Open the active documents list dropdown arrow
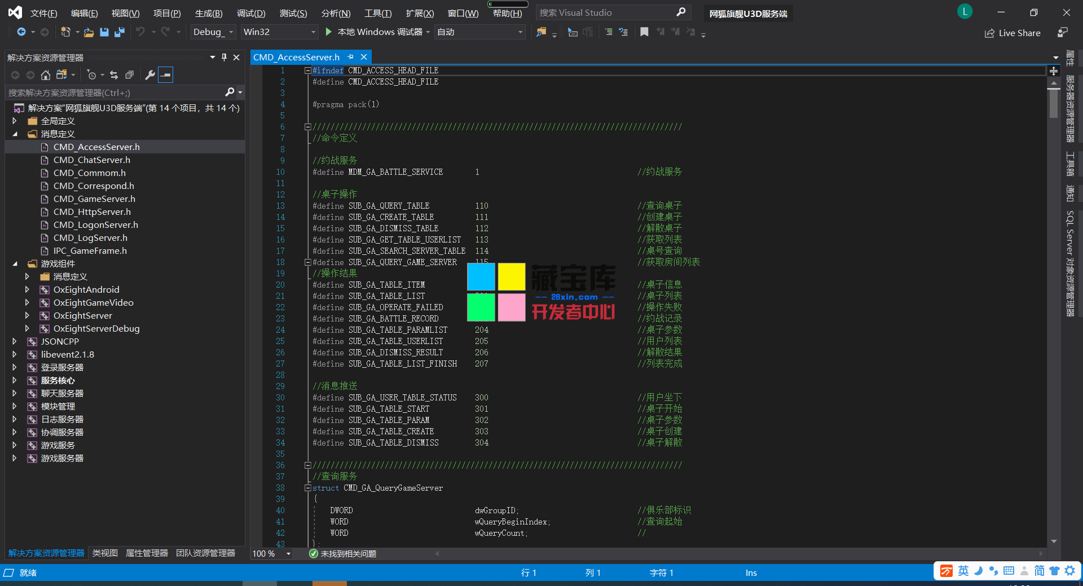The image size is (1083, 586). 1055,58
